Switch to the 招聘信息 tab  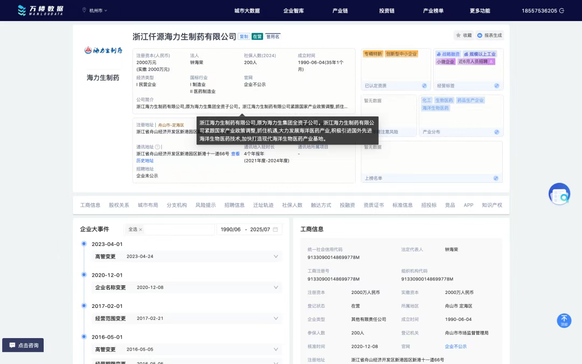(x=234, y=205)
